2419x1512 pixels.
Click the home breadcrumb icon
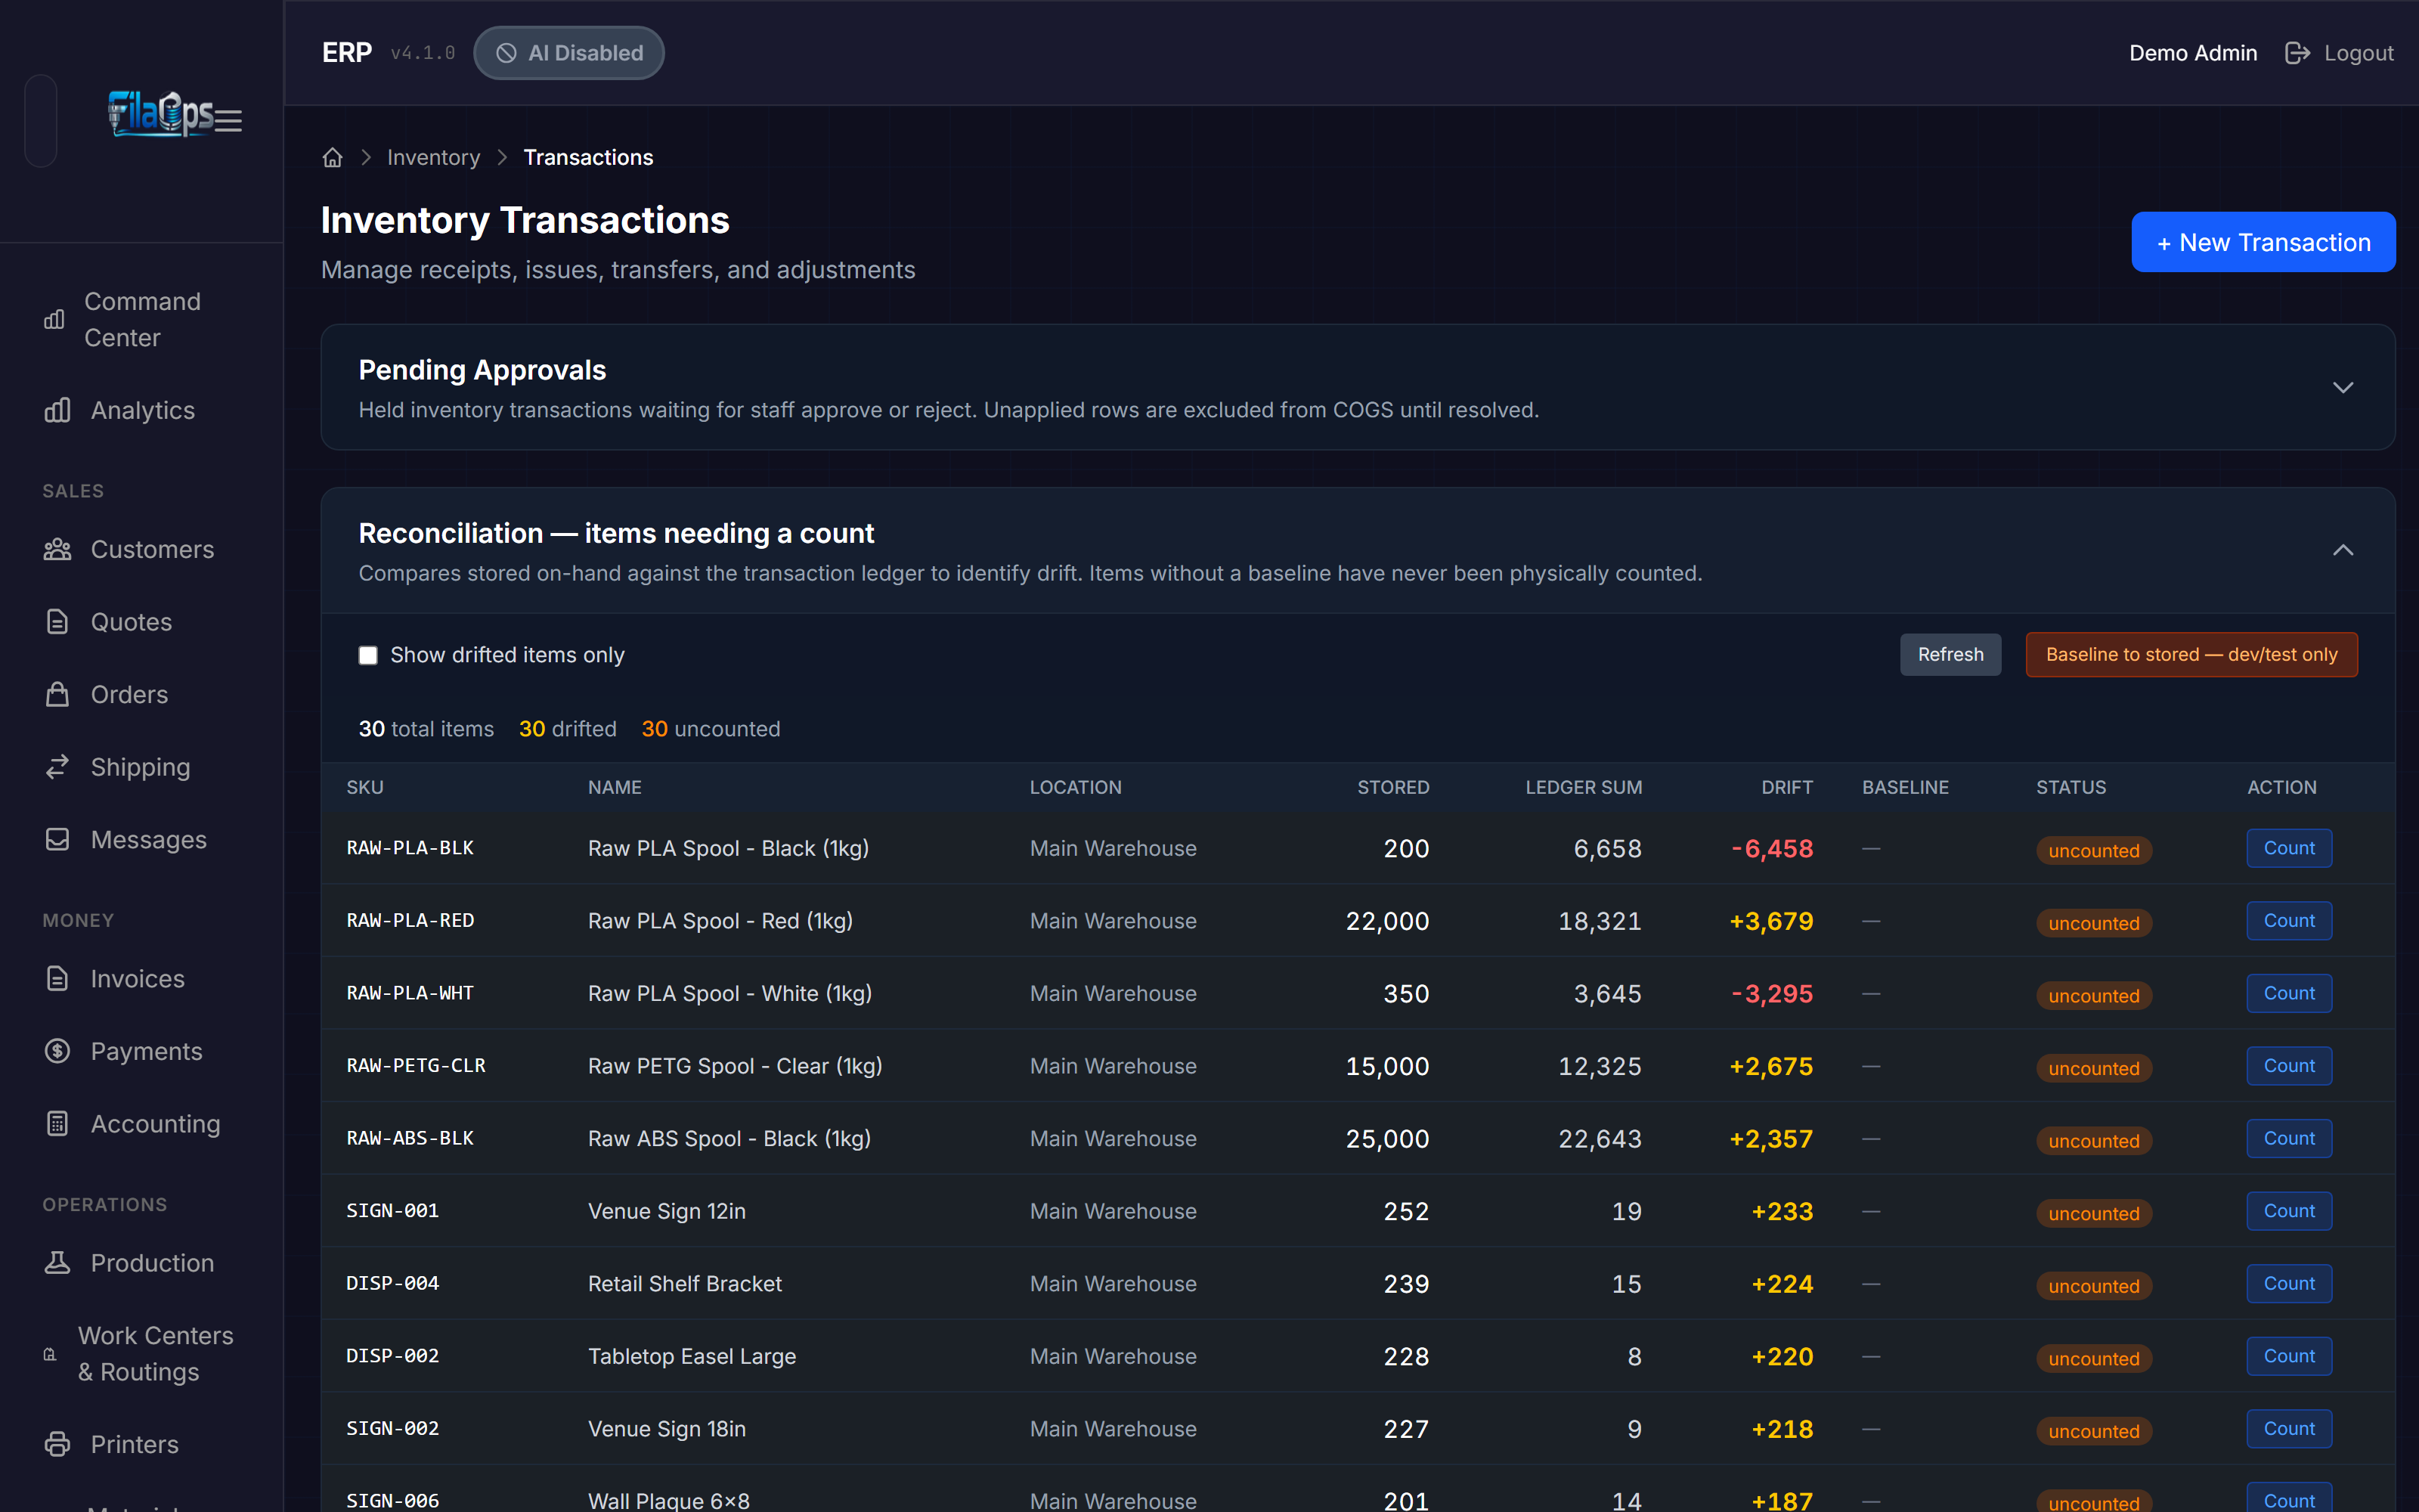click(x=333, y=158)
